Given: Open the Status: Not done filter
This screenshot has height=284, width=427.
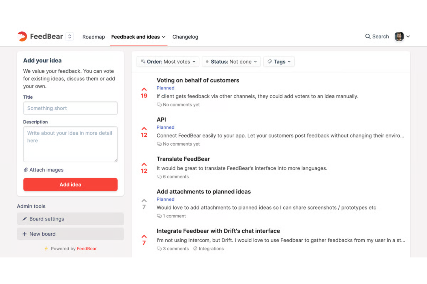Looking at the screenshot, I should [231, 62].
